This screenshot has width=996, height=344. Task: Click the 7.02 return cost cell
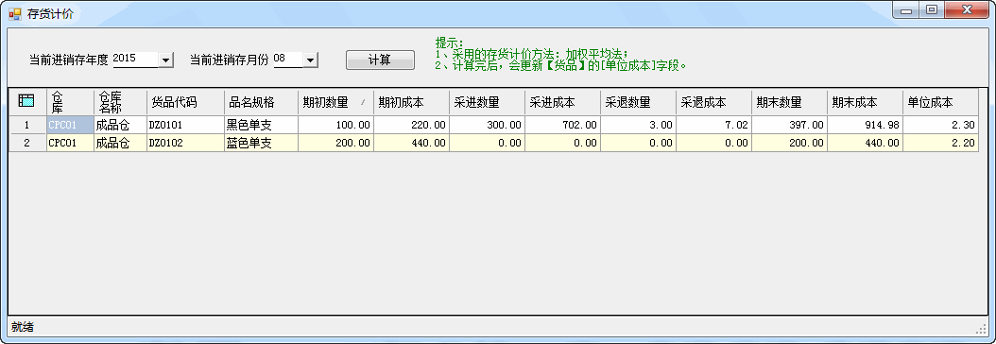pos(714,125)
